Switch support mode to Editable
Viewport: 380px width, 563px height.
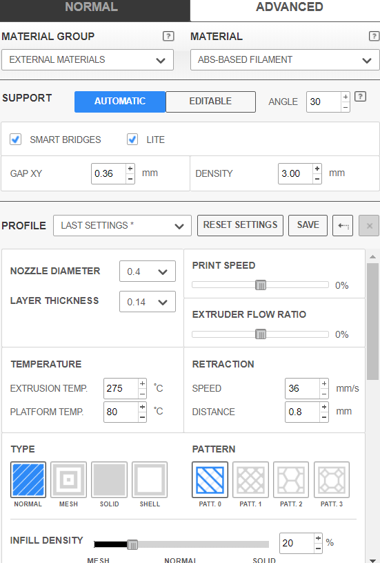[210, 102]
